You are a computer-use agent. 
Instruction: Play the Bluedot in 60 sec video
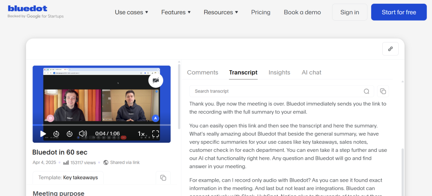43,134
